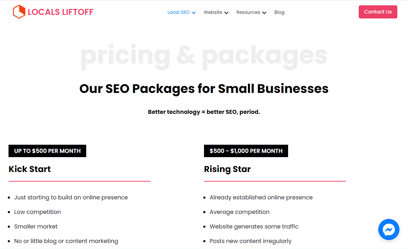Select the Resources menu label

(248, 12)
